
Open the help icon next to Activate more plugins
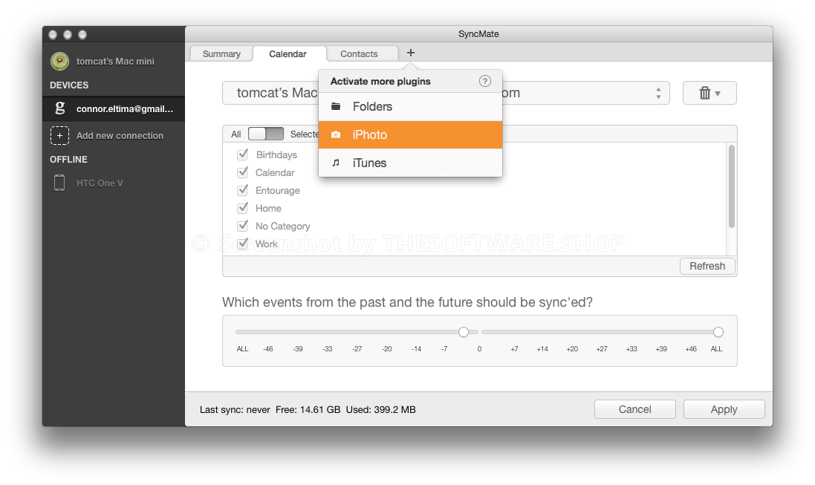[485, 80]
